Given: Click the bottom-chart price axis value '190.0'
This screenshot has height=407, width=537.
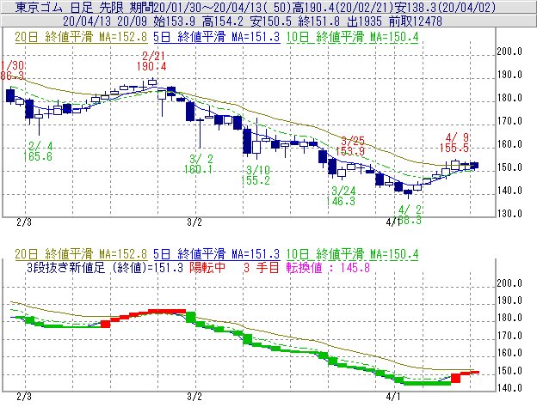Looking at the screenshot, I should click(x=509, y=301).
